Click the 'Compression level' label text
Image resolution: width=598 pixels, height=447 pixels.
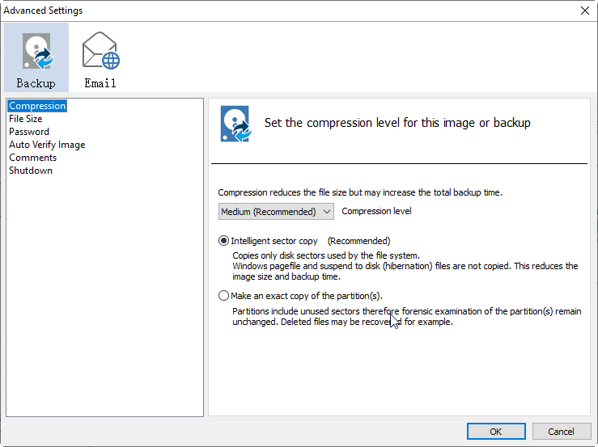pyautogui.click(x=377, y=212)
